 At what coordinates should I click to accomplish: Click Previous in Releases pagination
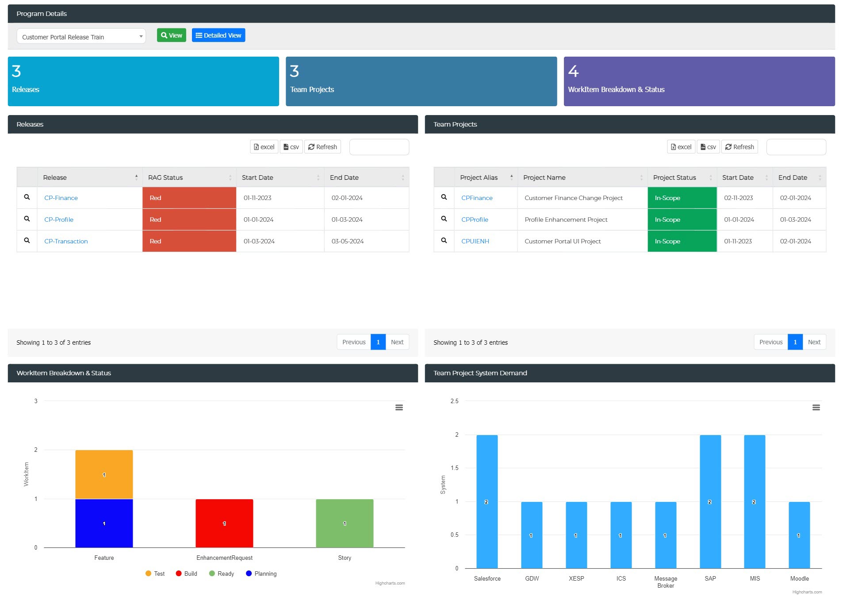coord(354,342)
